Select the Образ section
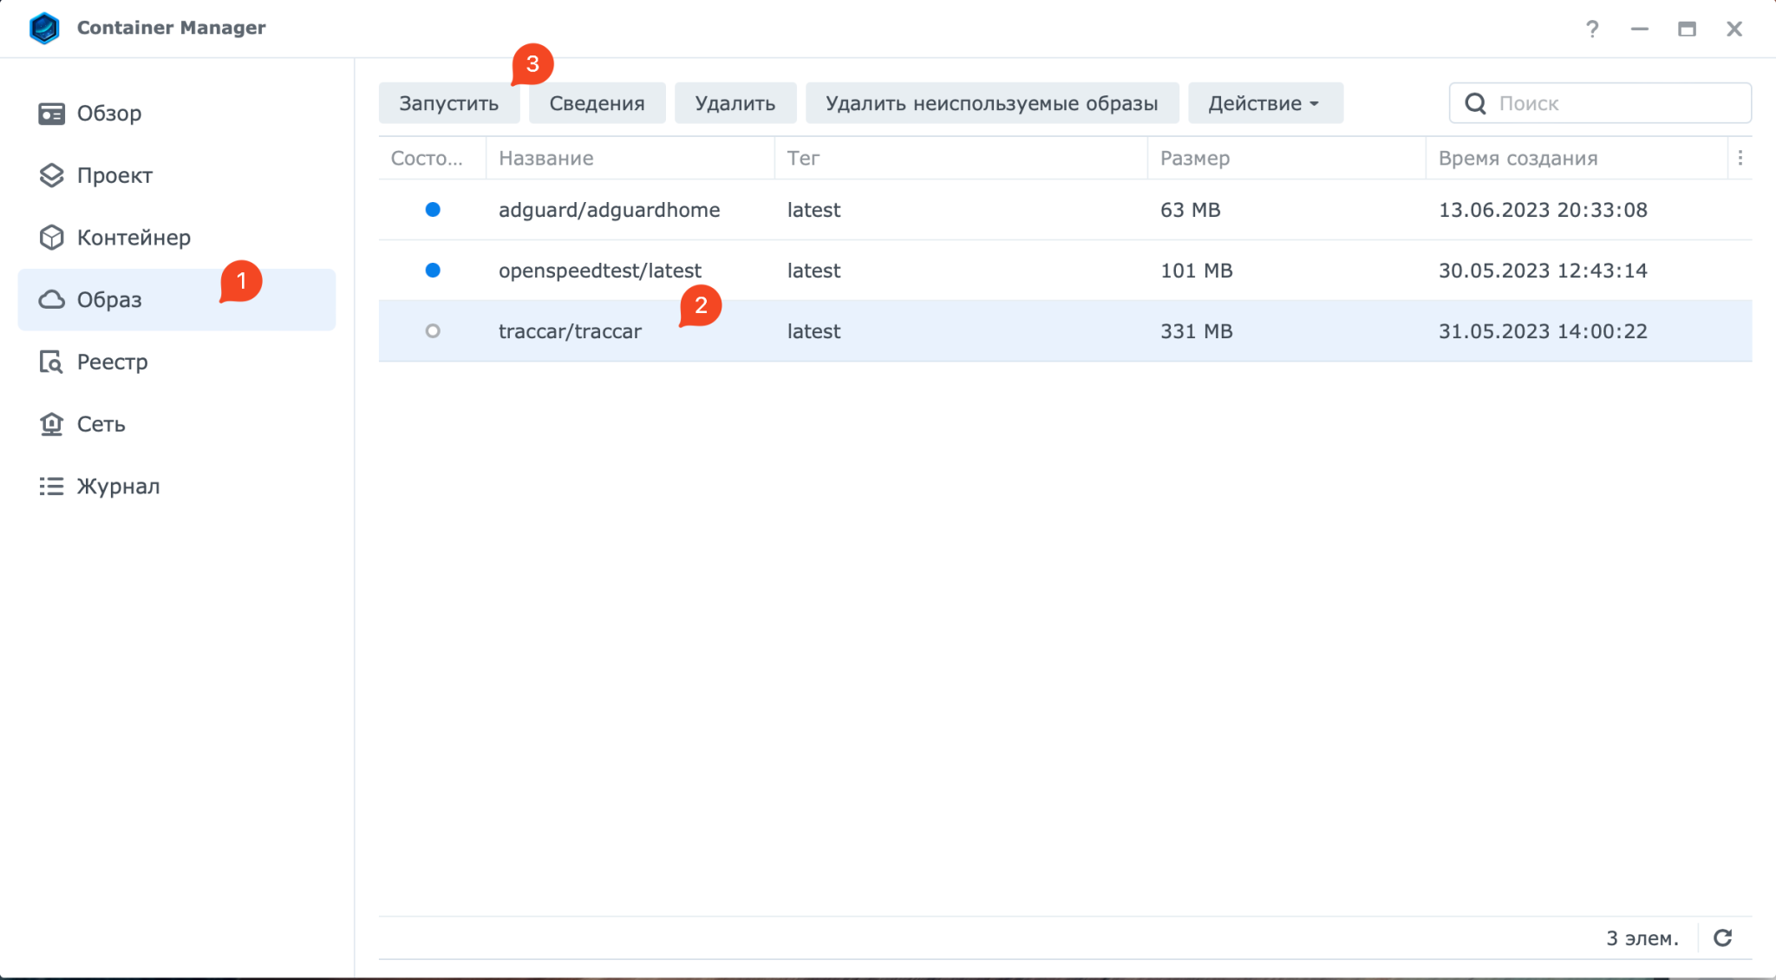 pos(177,299)
